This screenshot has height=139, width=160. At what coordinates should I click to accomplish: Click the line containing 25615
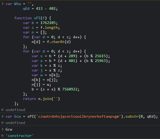pyautogui.click(x=71, y=56)
